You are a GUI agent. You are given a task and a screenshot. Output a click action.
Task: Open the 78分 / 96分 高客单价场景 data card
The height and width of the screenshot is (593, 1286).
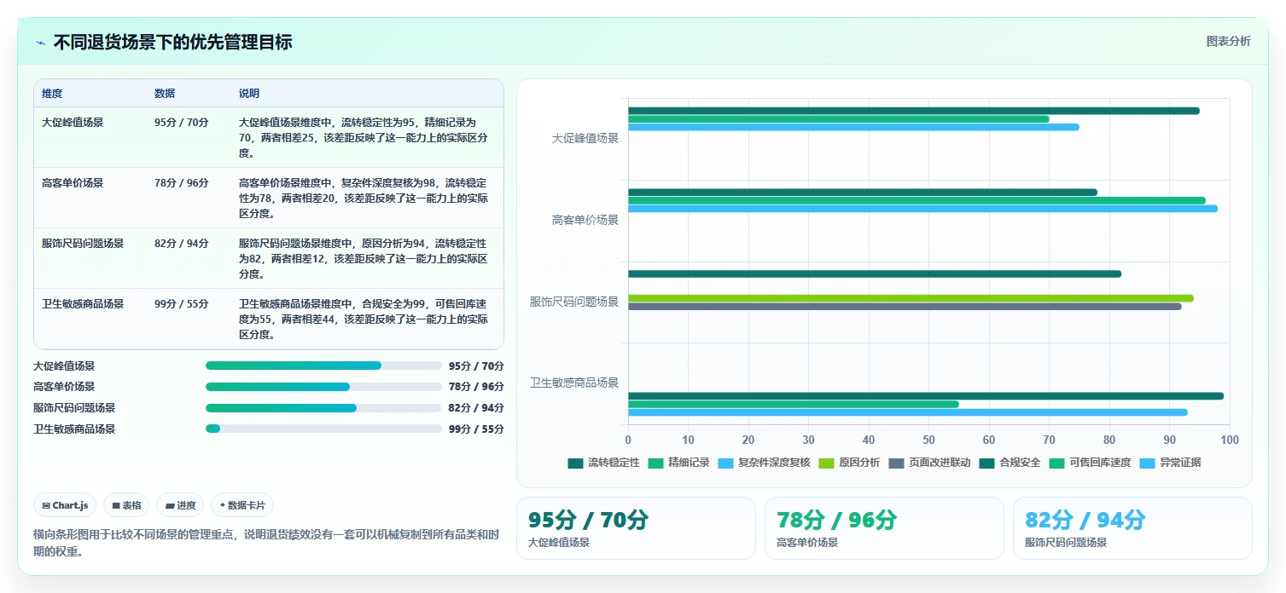click(884, 528)
